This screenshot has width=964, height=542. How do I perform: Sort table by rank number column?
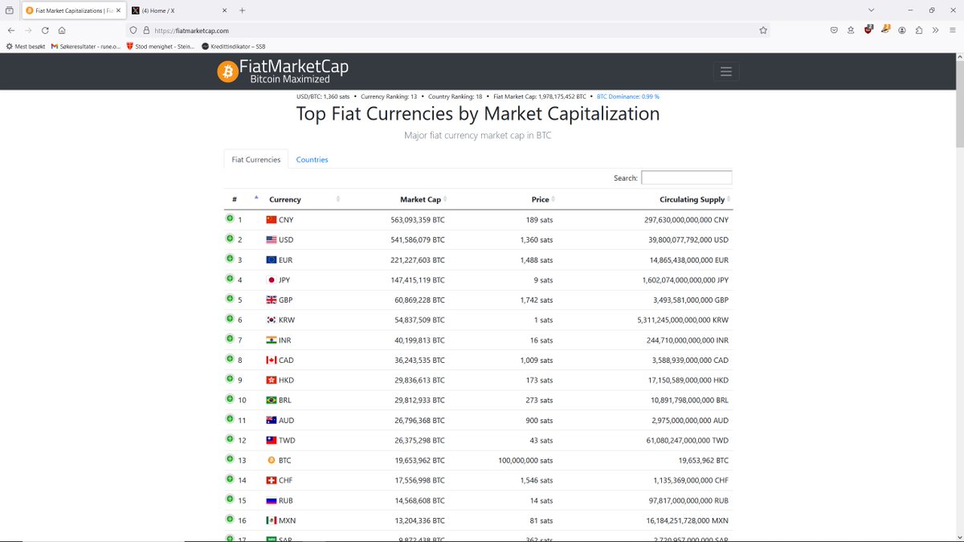tap(244, 199)
